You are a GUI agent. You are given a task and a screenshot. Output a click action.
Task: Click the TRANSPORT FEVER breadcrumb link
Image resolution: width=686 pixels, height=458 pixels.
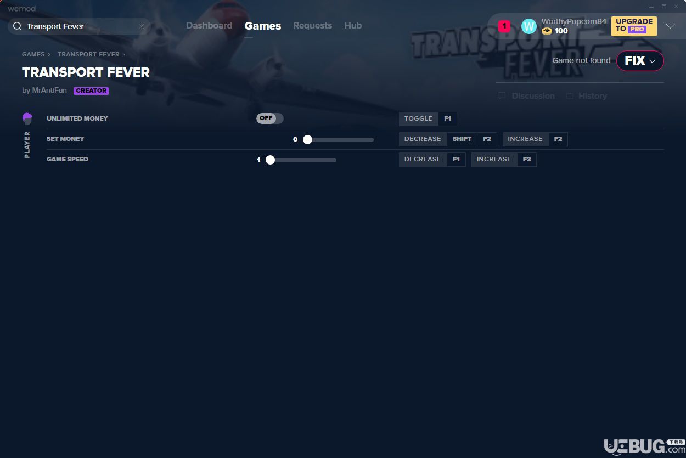(88, 54)
